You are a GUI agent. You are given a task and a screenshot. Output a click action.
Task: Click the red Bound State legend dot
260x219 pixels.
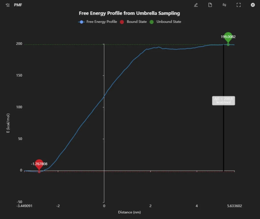click(122, 22)
